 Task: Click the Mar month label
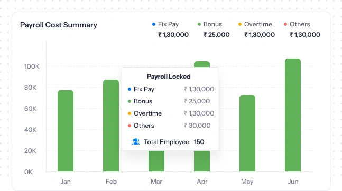pyautogui.click(x=156, y=182)
